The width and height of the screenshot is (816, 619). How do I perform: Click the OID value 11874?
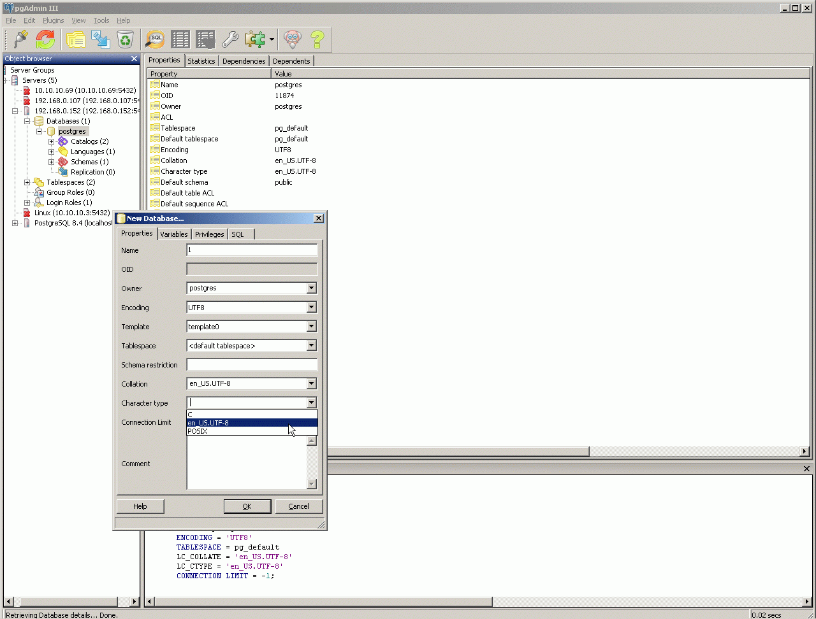coord(284,96)
